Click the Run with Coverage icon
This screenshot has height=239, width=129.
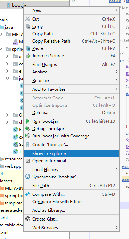[28, 136]
